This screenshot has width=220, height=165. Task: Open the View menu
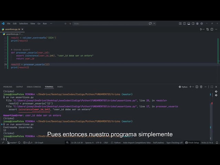(x=33, y=23)
